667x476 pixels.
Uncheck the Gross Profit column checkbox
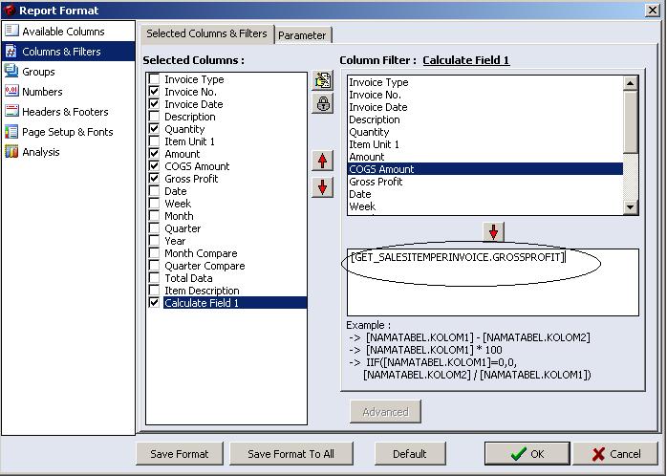(x=154, y=179)
